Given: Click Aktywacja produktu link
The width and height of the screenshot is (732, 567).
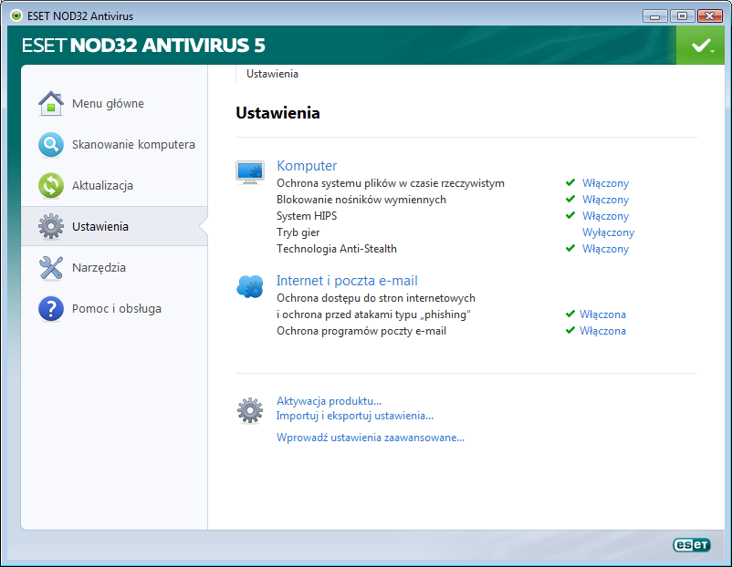Looking at the screenshot, I should coord(329,401).
